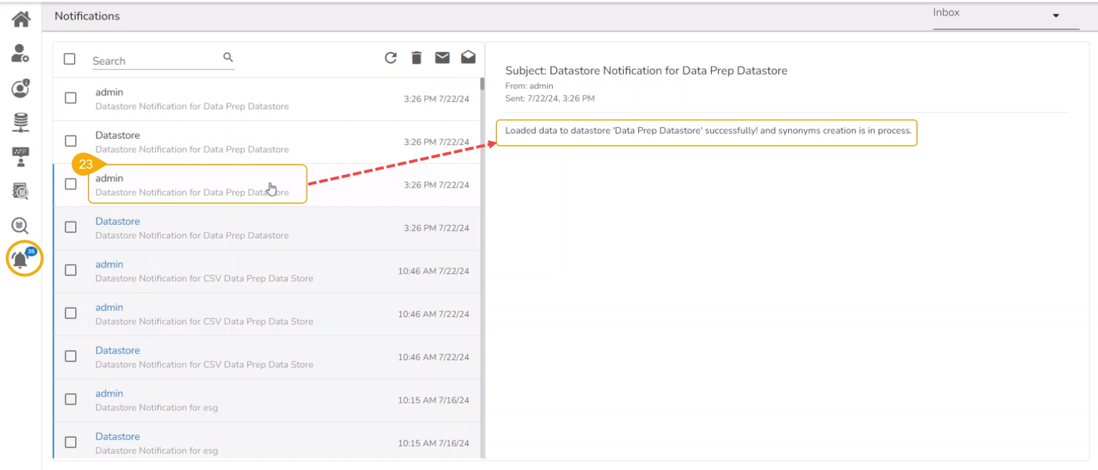Toggle the select-all notifications checkbox
Viewport: 1098px width, 470px height.
click(70, 59)
